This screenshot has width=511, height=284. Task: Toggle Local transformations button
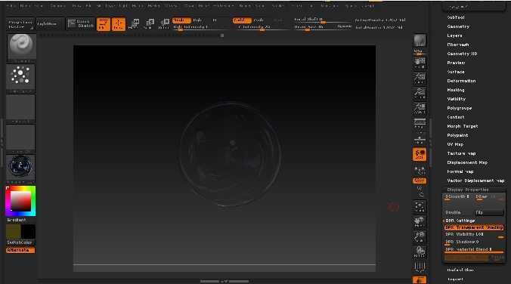[x=420, y=154]
